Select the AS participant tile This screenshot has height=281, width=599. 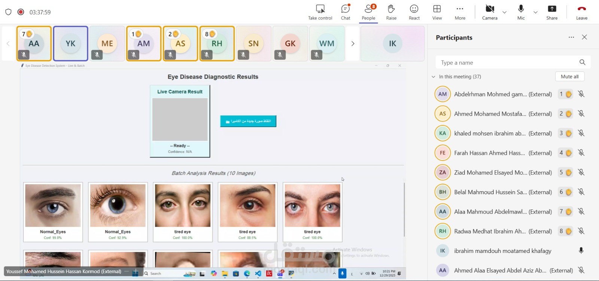(180, 43)
